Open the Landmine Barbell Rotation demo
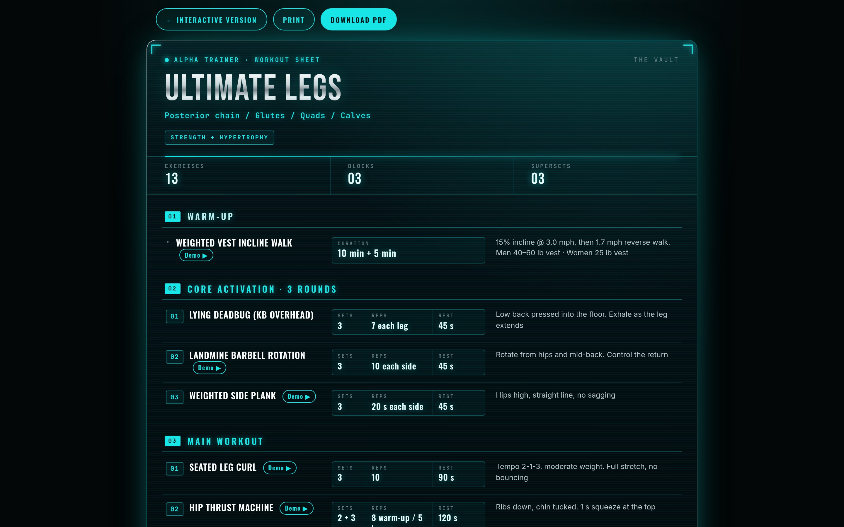 tap(209, 368)
